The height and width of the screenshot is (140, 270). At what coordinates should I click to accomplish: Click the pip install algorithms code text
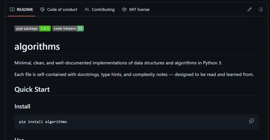[43, 122]
